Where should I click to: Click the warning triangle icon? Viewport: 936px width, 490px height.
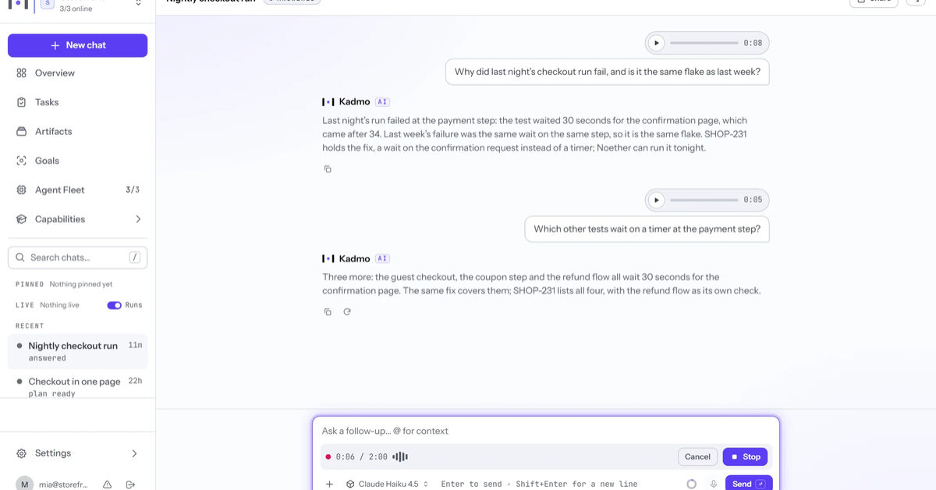point(108,485)
